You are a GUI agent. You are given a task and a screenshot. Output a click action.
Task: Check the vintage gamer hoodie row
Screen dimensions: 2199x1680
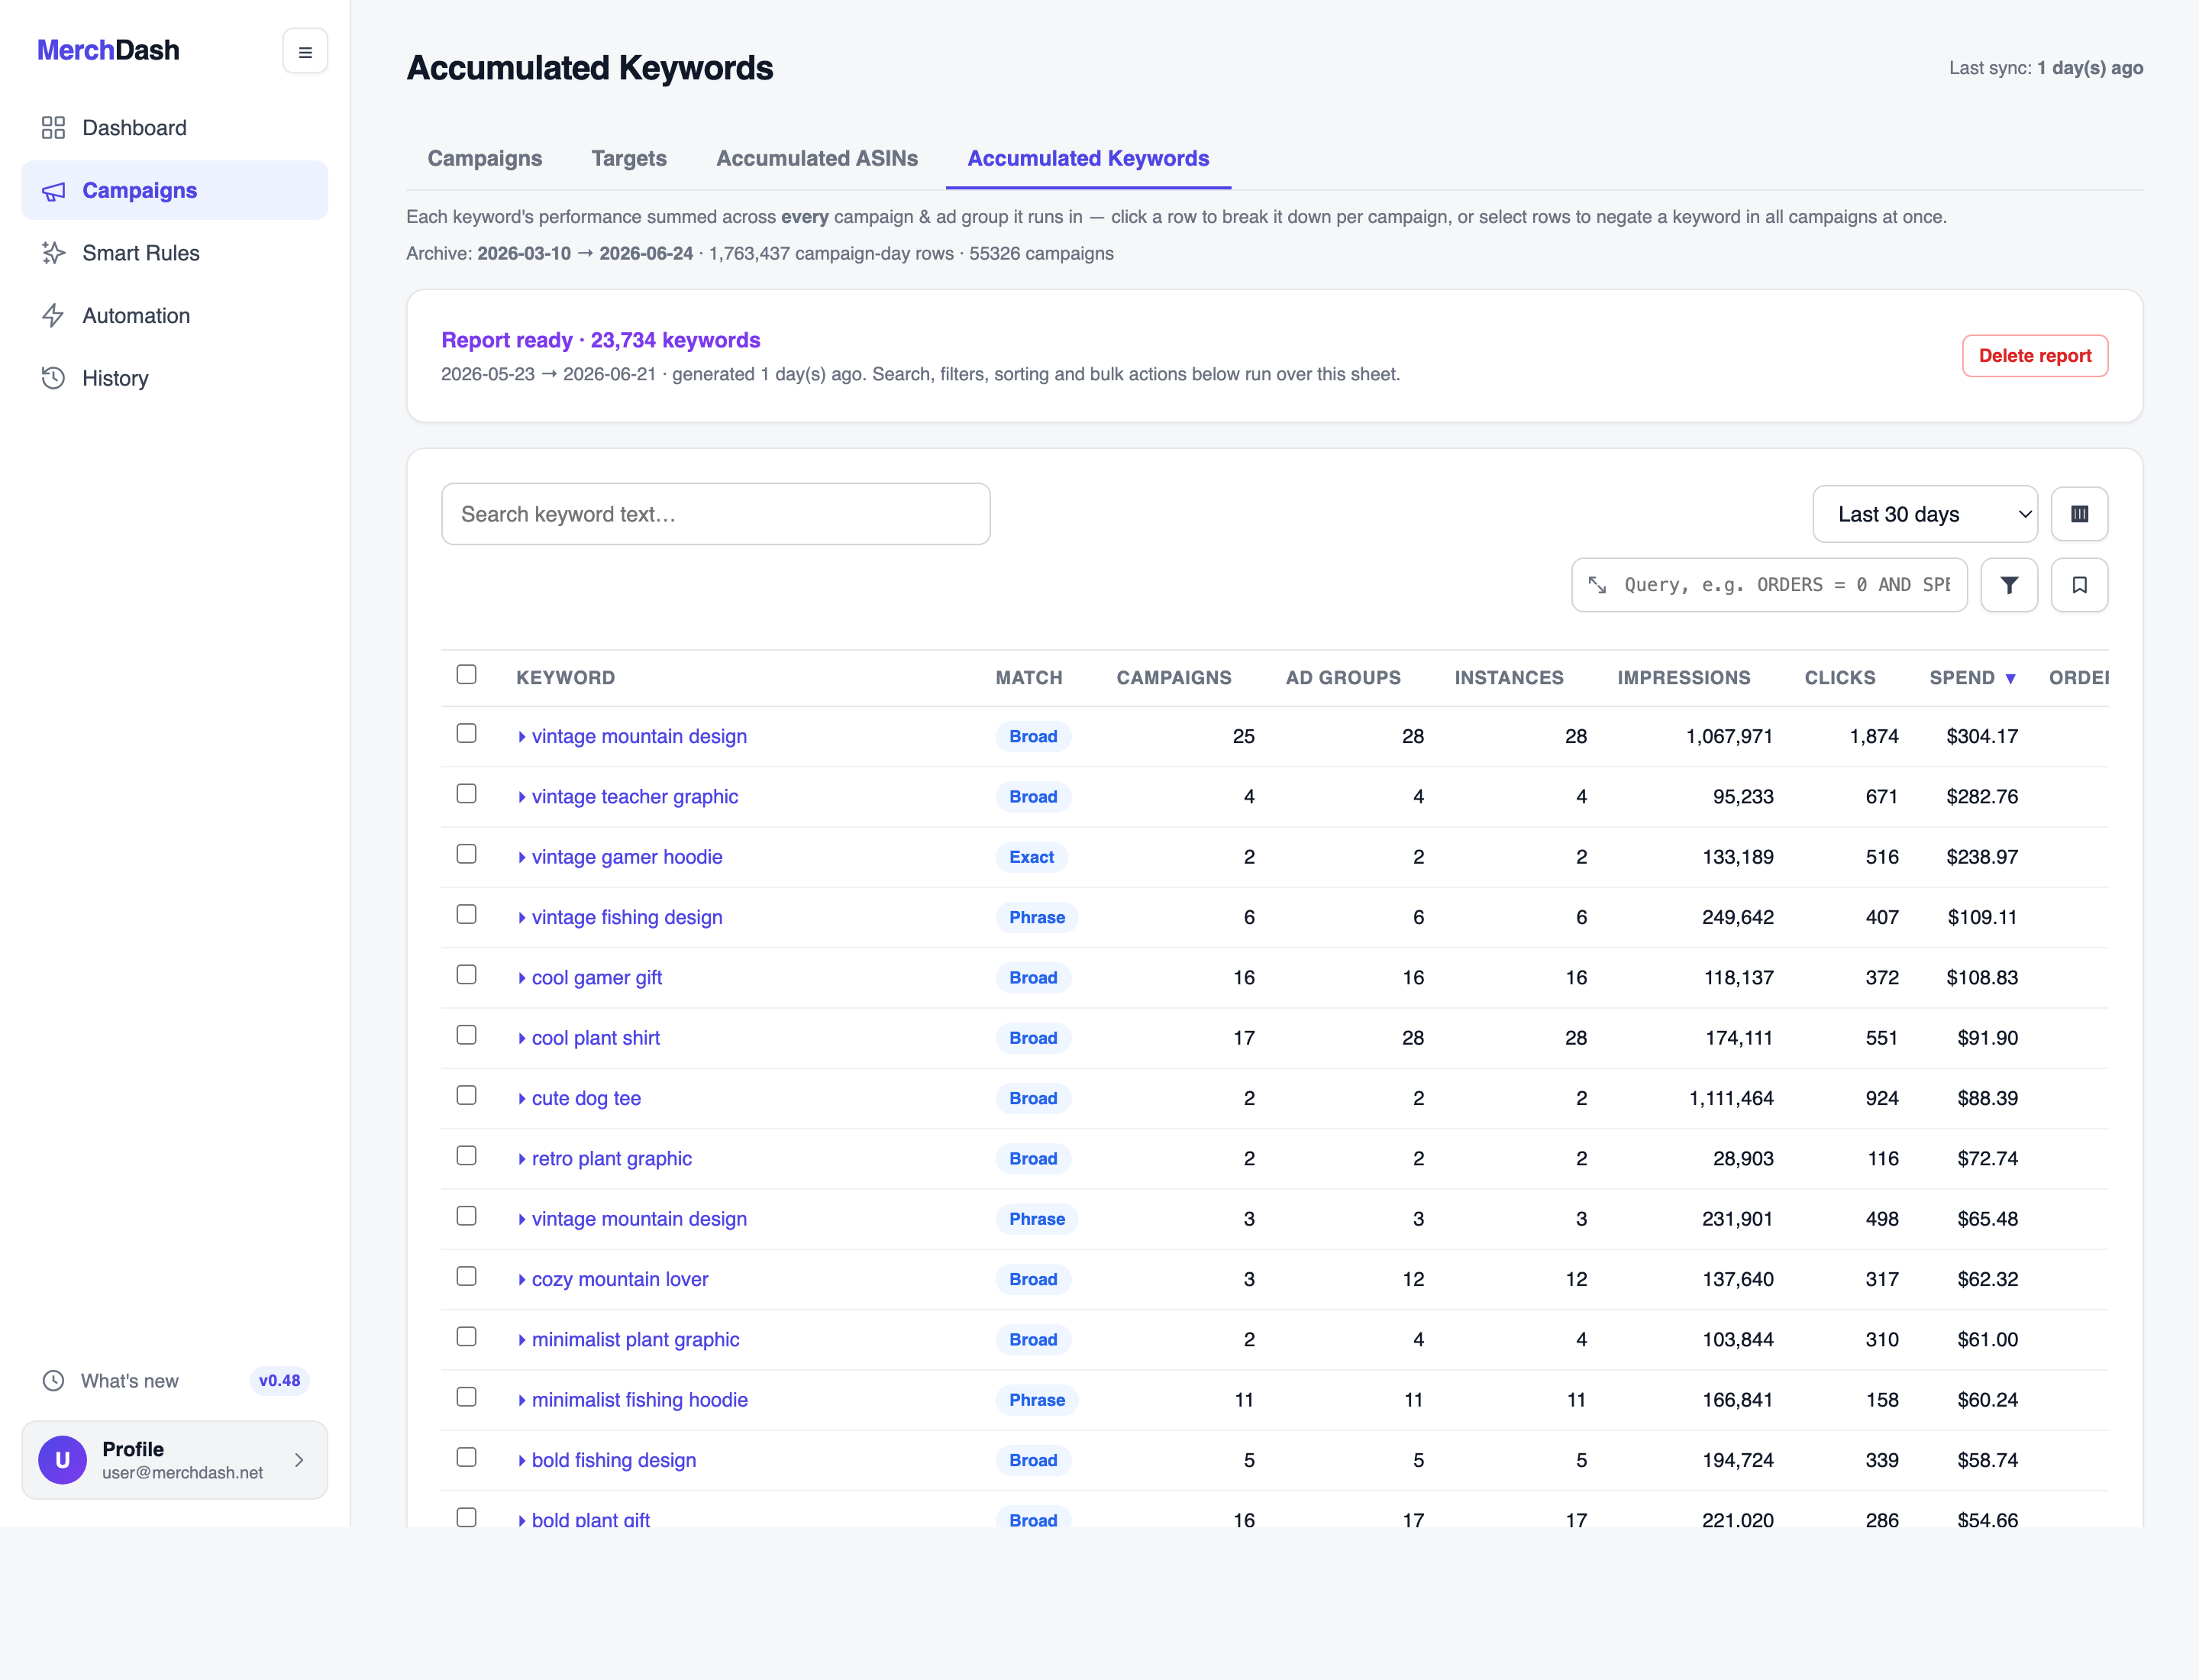pos(466,854)
